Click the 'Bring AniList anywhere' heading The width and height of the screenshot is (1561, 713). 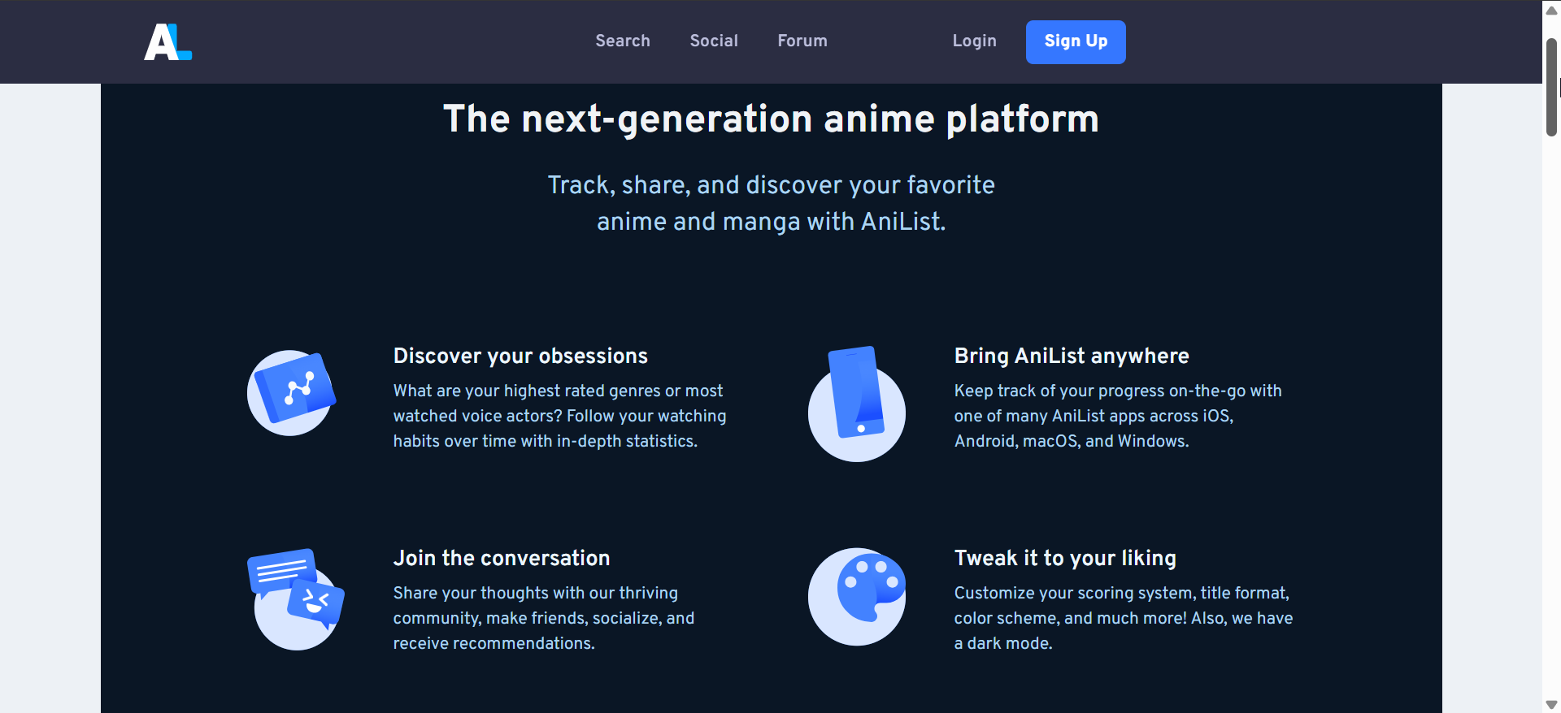point(1072,356)
